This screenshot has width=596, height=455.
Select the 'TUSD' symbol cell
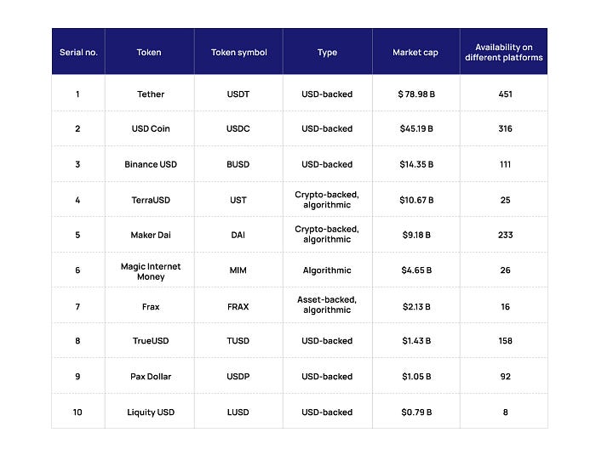(x=238, y=341)
